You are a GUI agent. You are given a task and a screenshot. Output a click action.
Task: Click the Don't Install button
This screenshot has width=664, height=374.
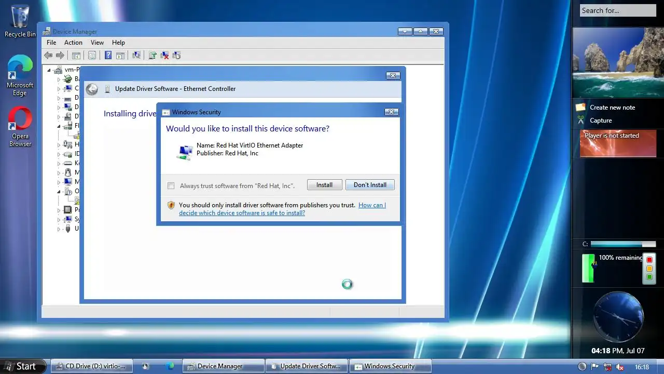[x=370, y=185]
